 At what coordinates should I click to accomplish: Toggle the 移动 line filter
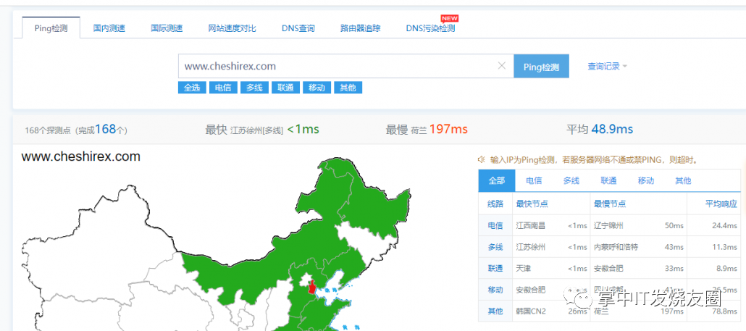(317, 88)
